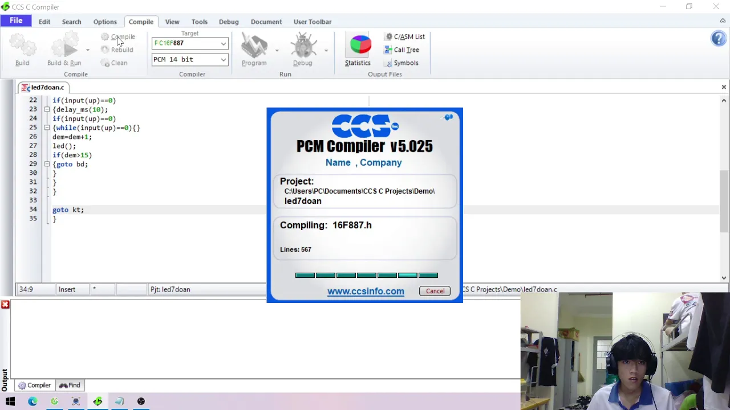The width and height of the screenshot is (730, 410).
Task: Open the Edge browser from taskbar
Action: tap(33, 401)
